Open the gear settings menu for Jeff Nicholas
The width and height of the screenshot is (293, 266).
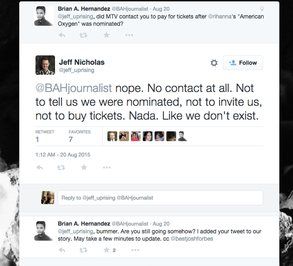214,63
